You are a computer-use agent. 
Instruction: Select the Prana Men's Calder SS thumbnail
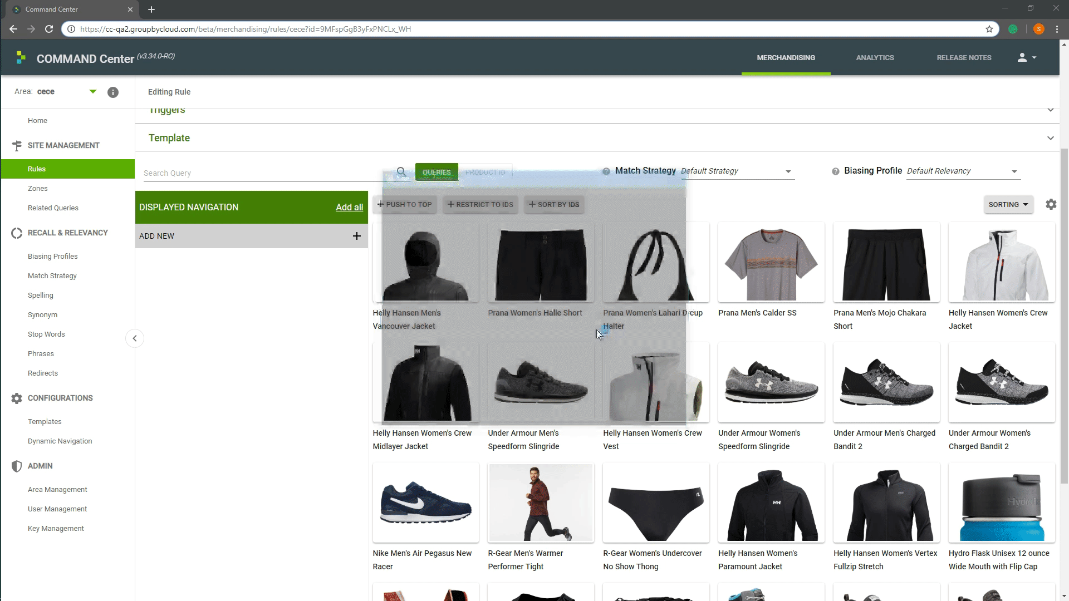pyautogui.click(x=771, y=263)
